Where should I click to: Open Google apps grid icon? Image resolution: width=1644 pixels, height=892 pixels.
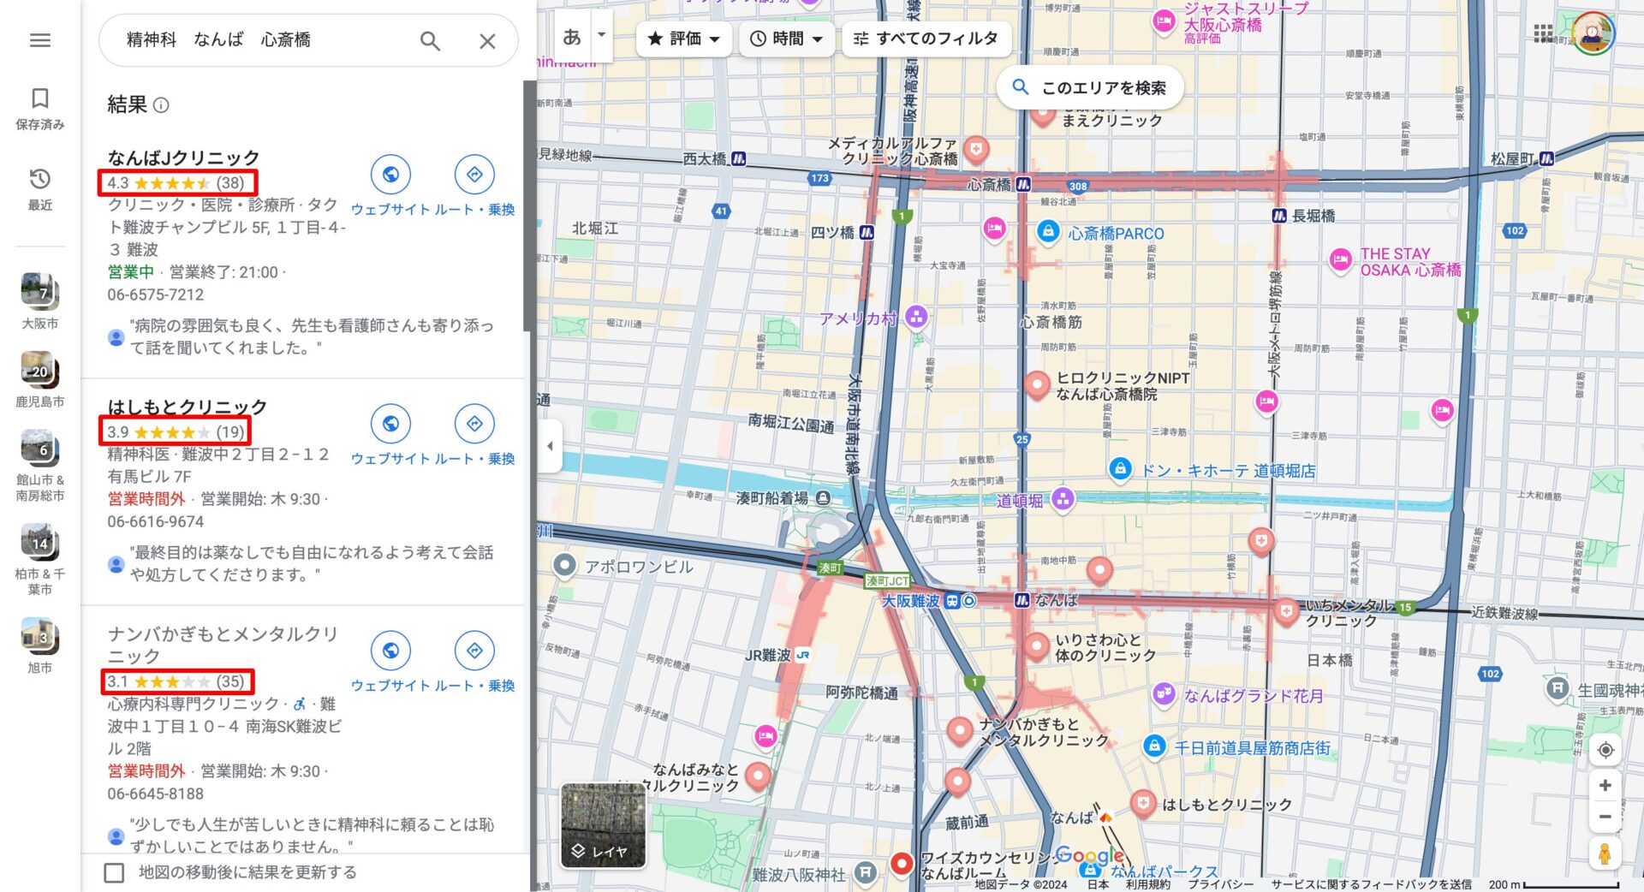1543,33
